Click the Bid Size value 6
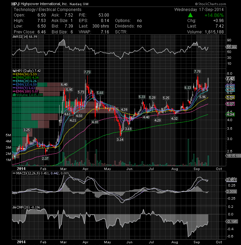This screenshot has height=245, width=241. 72,32
